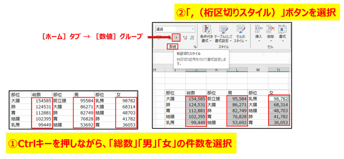Select column J header
Viewport: 344px width, 159px height.
[x=196, y=69]
